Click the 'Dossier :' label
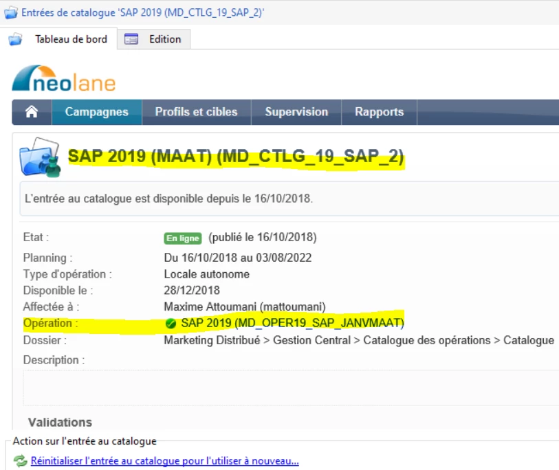Image resolution: width=559 pixels, height=470 pixels. click(x=45, y=340)
